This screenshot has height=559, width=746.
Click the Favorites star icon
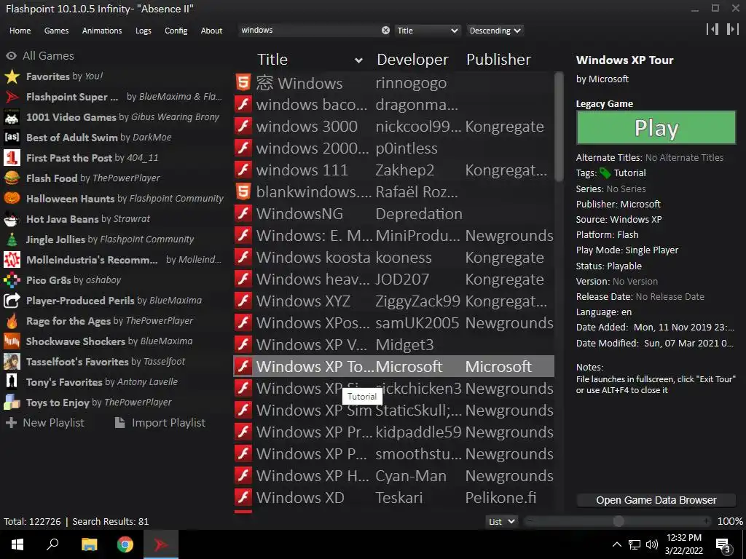[12, 76]
